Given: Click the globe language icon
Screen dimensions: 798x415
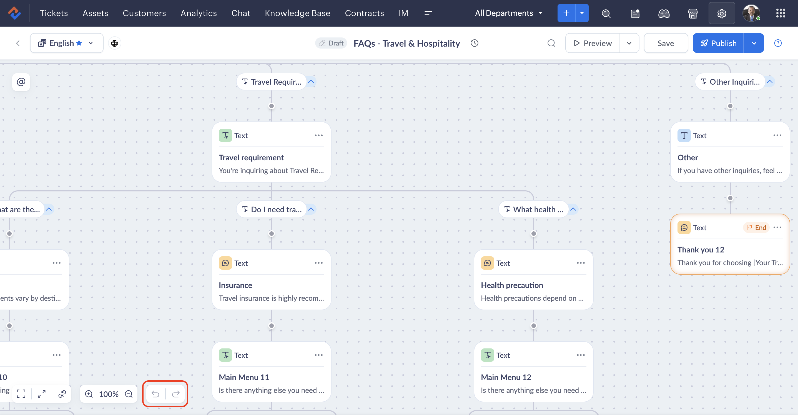Looking at the screenshot, I should tap(115, 43).
